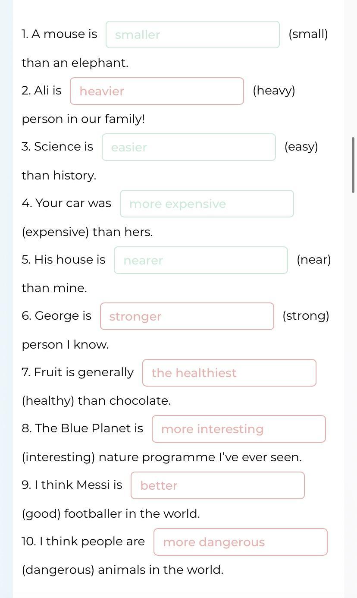Click the 'easier' answer field
The height and width of the screenshot is (598, 357).
click(x=189, y=147)
